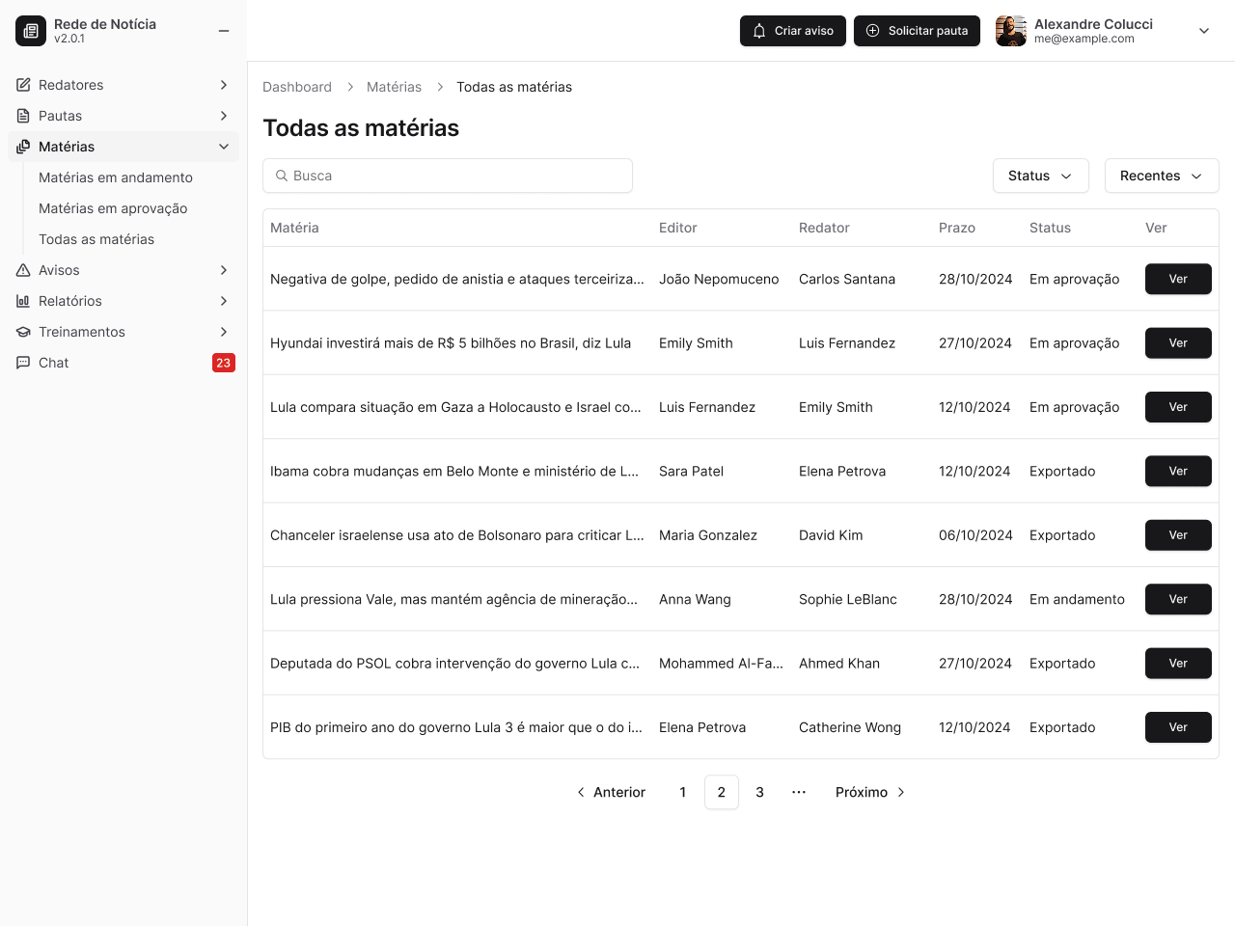1235x926 pixels.
Task: Click the Criar aviso button
Action: pos(792,30)
